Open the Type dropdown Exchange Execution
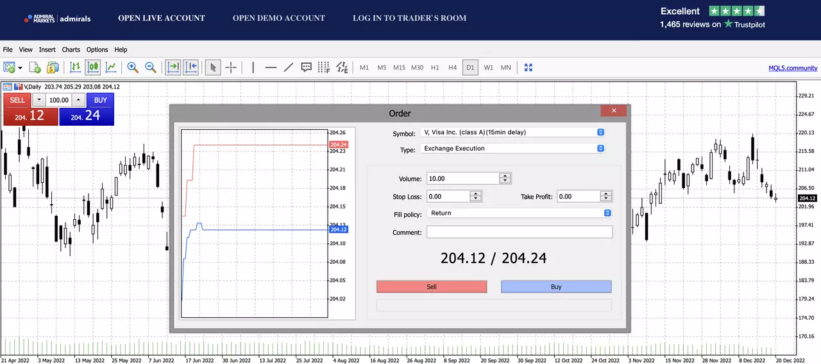This screenshot has height=364, width=821. [512, 148]
